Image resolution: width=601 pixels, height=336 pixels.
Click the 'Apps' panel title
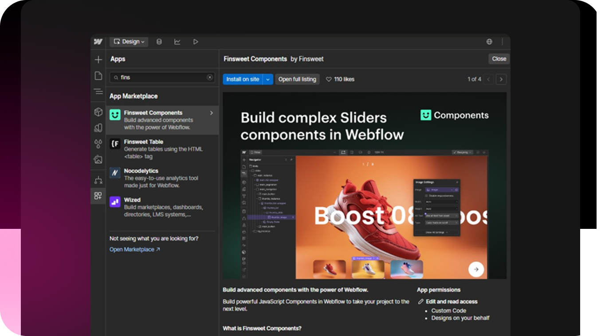click(118, 59)
